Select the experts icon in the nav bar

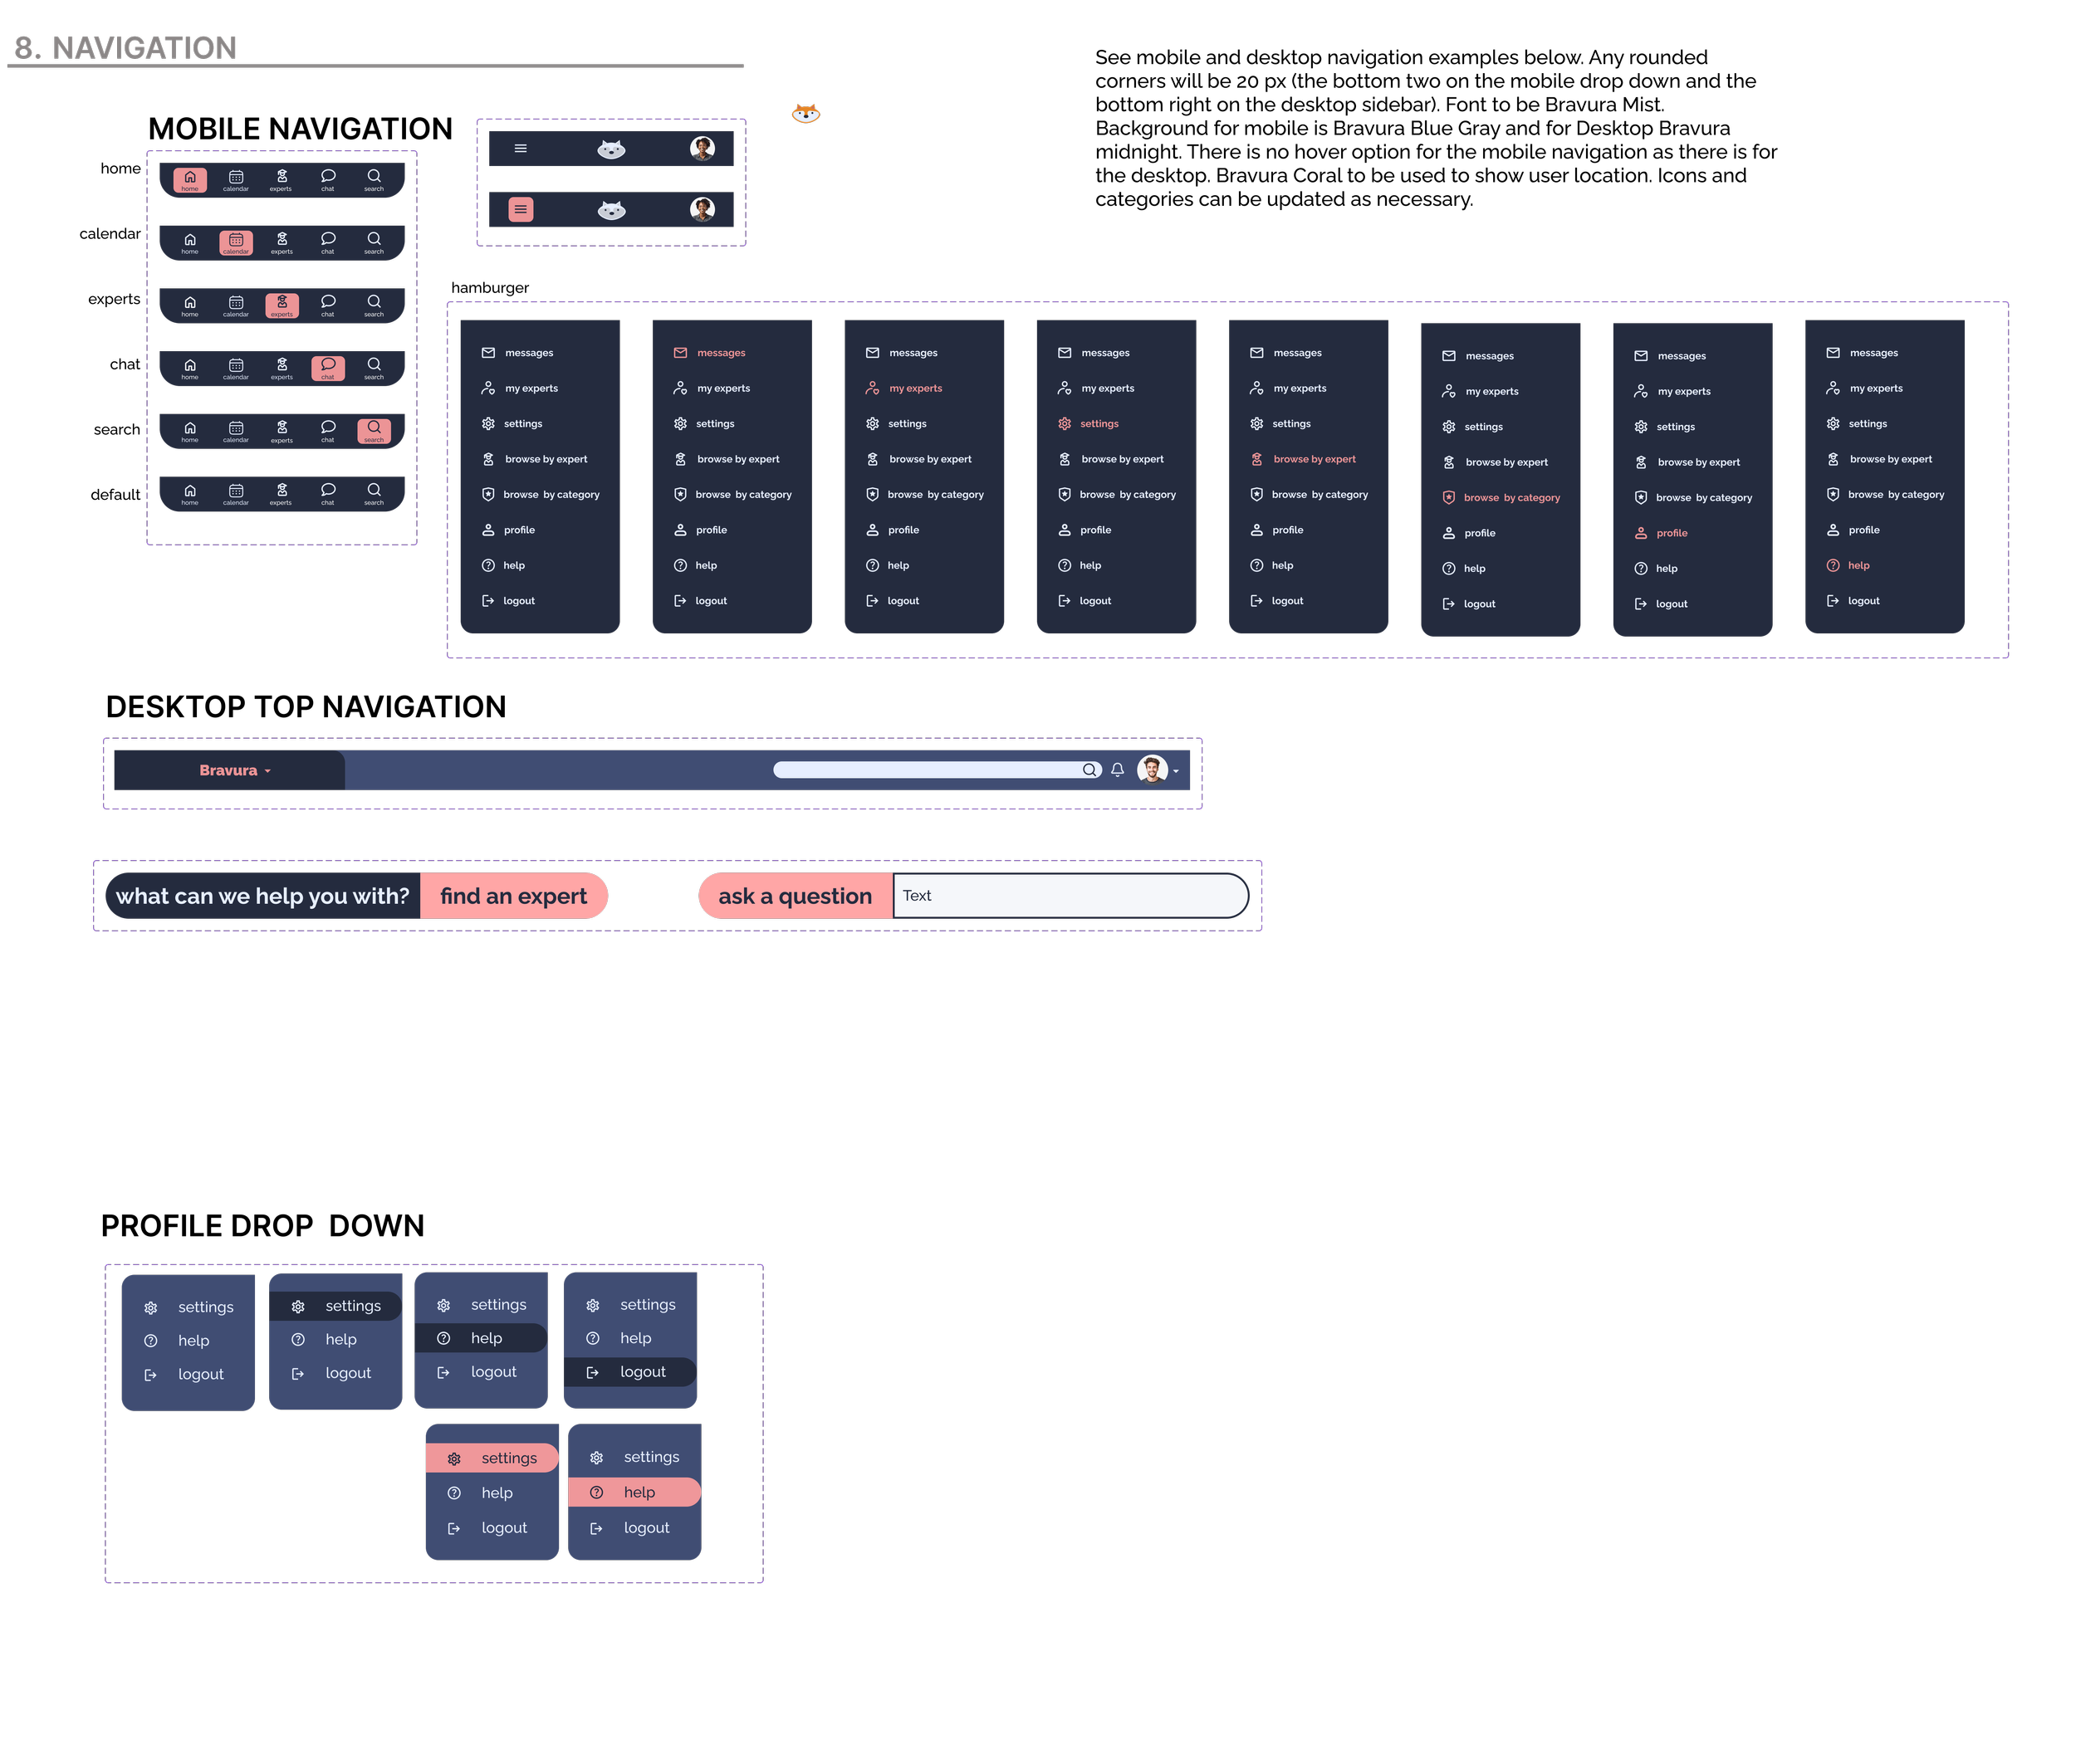tap(282, 305)
